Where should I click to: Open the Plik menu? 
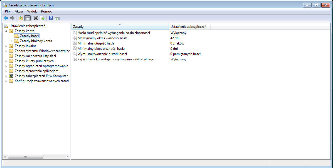coord(8,11)
